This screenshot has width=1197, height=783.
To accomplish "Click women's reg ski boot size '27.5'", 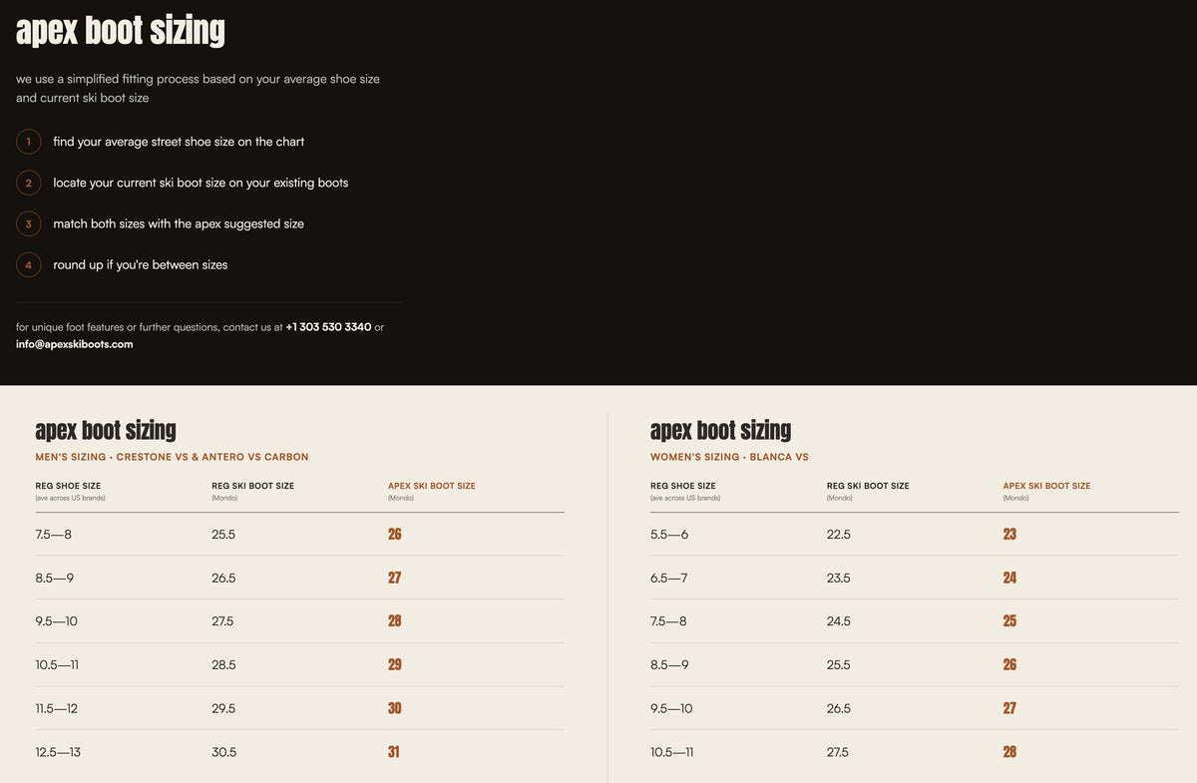I will [x=838, y=752].
